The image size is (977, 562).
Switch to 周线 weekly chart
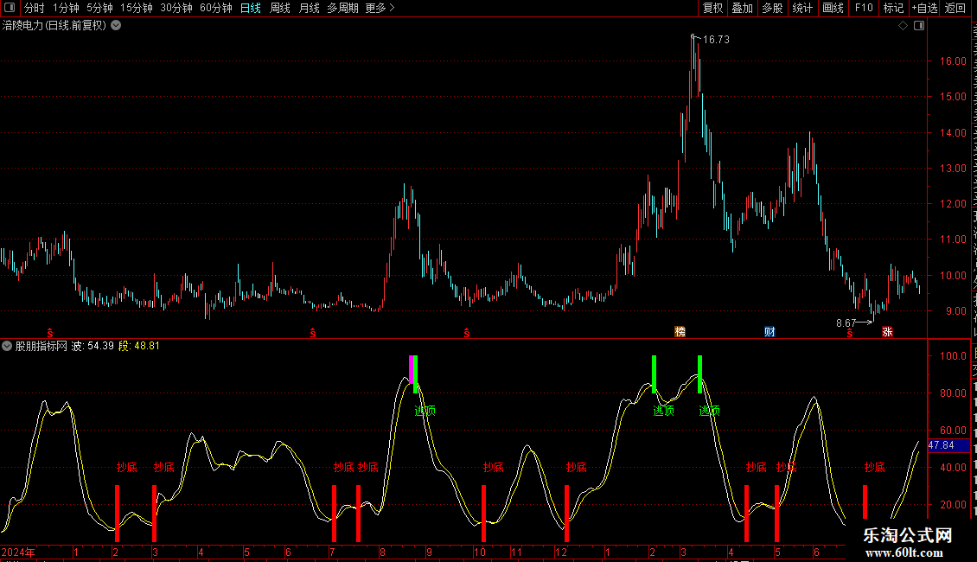[x=280, y=8]
